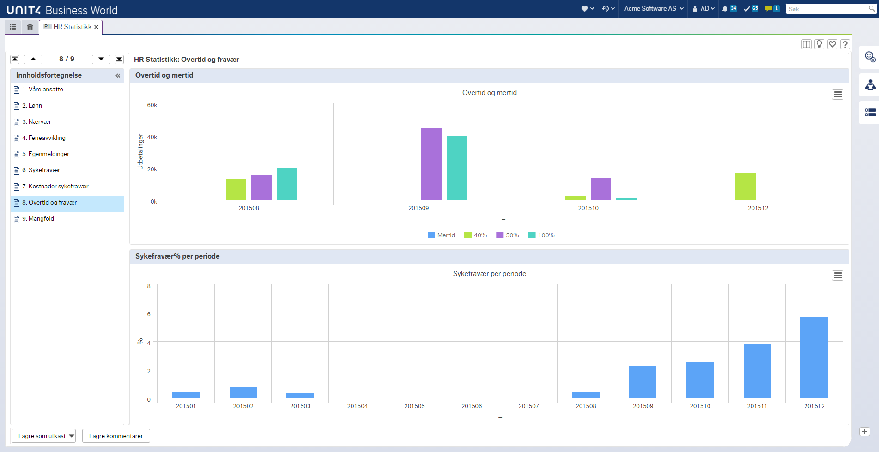The image size is (879, 452).
Task: Close the HR Statistikk tab
Action: [x=96, y=27]
